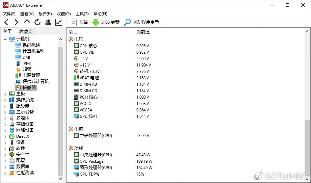Switch to the 菜单 tab
Viewport: 311px width, 183px height.
[x=7, y=31]
